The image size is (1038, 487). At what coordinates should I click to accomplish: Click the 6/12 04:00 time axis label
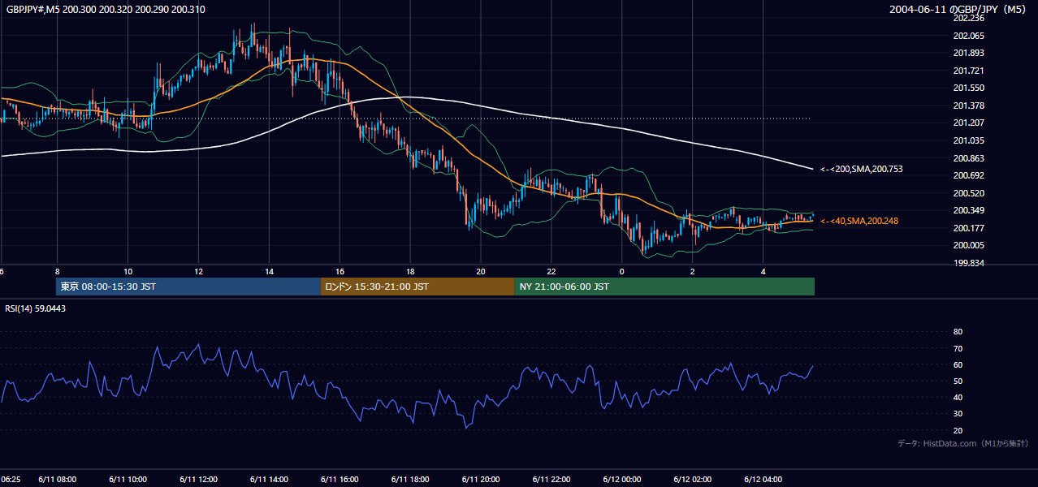(x=763, y=479)
